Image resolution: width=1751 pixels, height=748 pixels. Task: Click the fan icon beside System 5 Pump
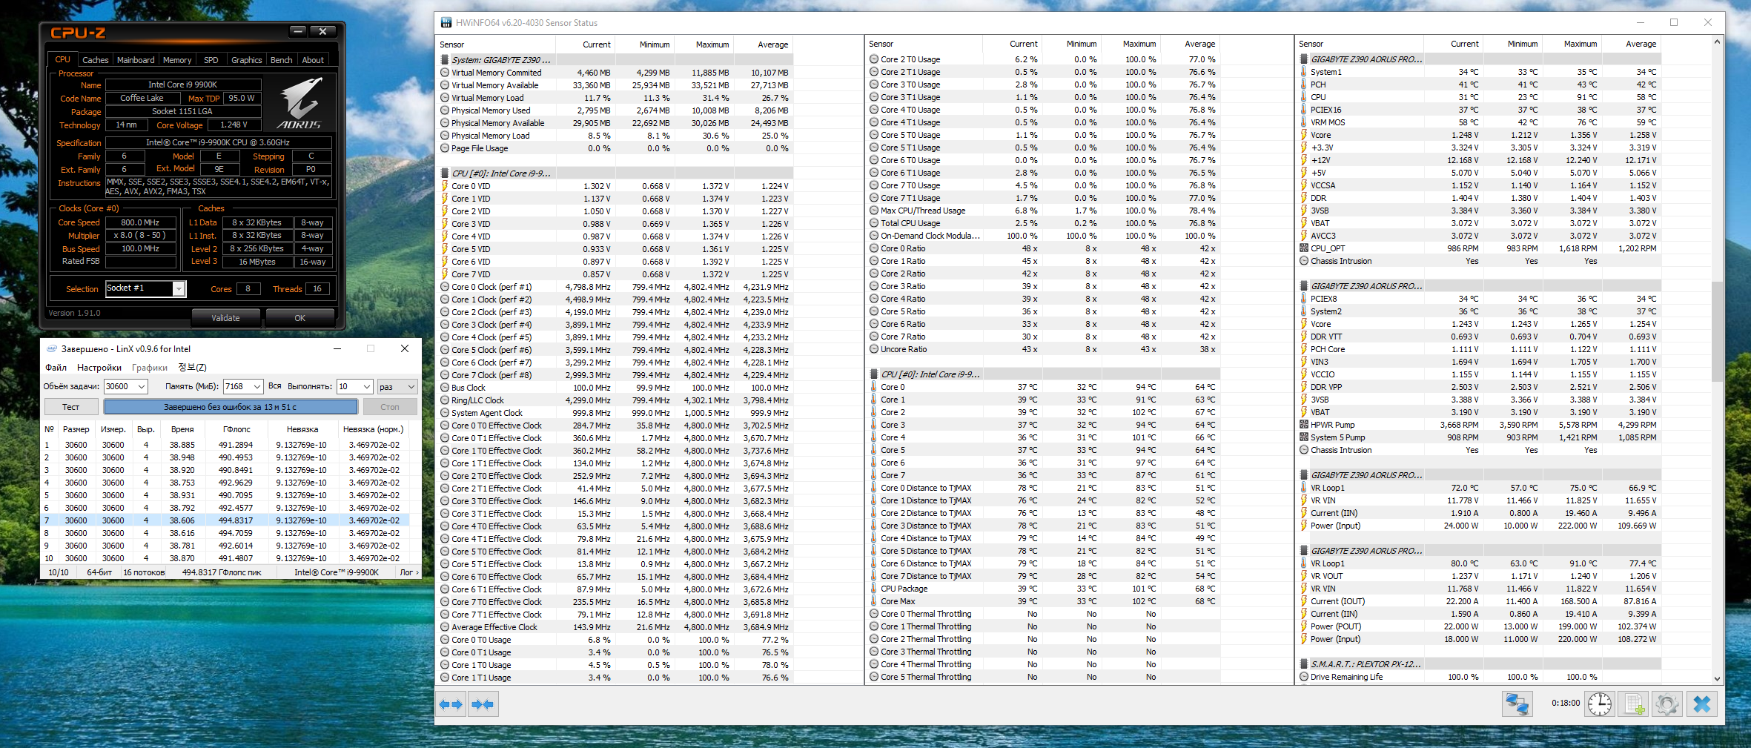click(x=1304, y=437)
